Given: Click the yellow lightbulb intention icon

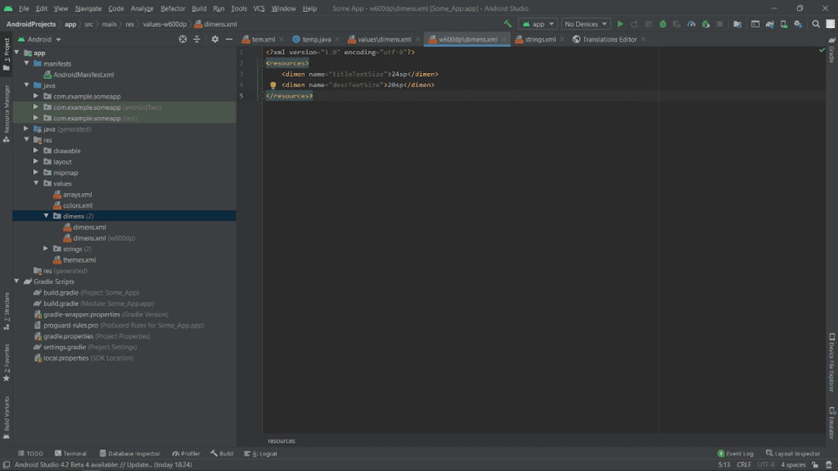Looking at the screenshot, I should pos(273,85).
